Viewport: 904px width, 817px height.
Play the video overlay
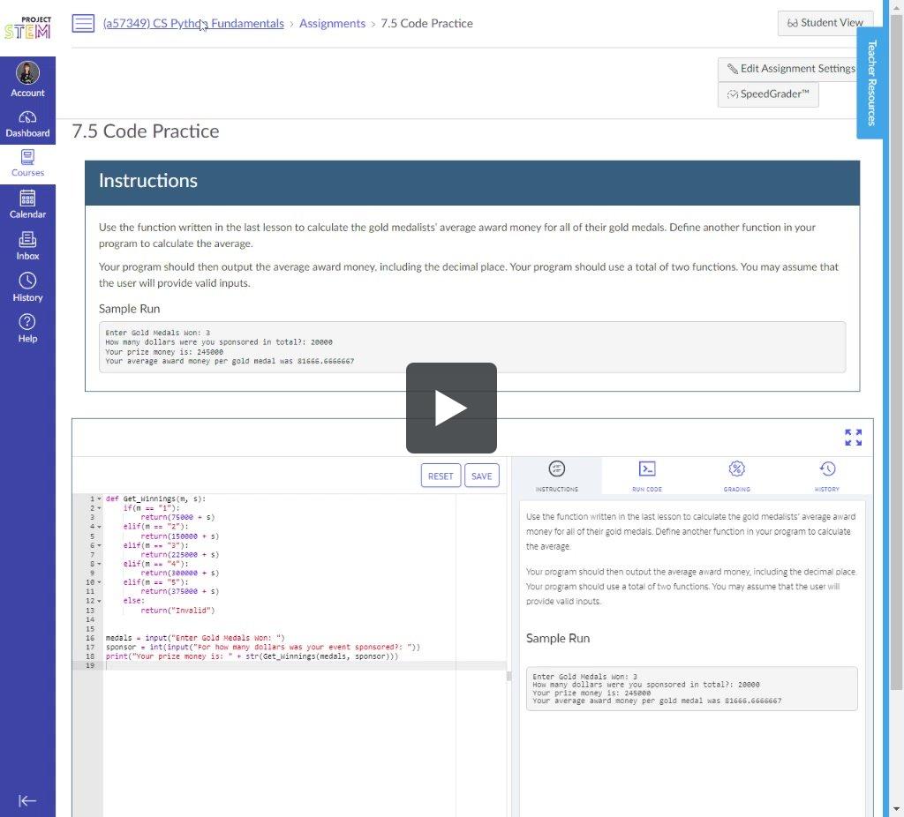tap(451, 408)
